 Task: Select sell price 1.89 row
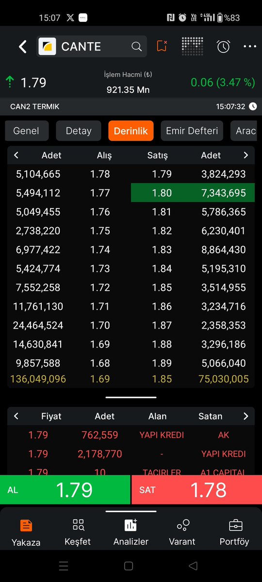[162, 363]
